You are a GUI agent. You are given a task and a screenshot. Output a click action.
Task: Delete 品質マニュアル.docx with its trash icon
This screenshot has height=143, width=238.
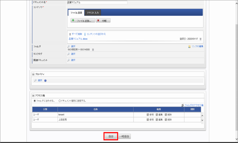tap(201, 39)
